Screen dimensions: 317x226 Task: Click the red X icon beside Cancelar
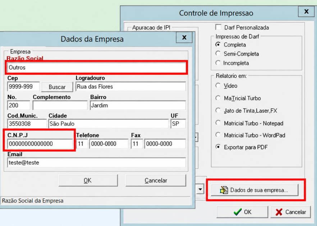[x=279, y=212]
